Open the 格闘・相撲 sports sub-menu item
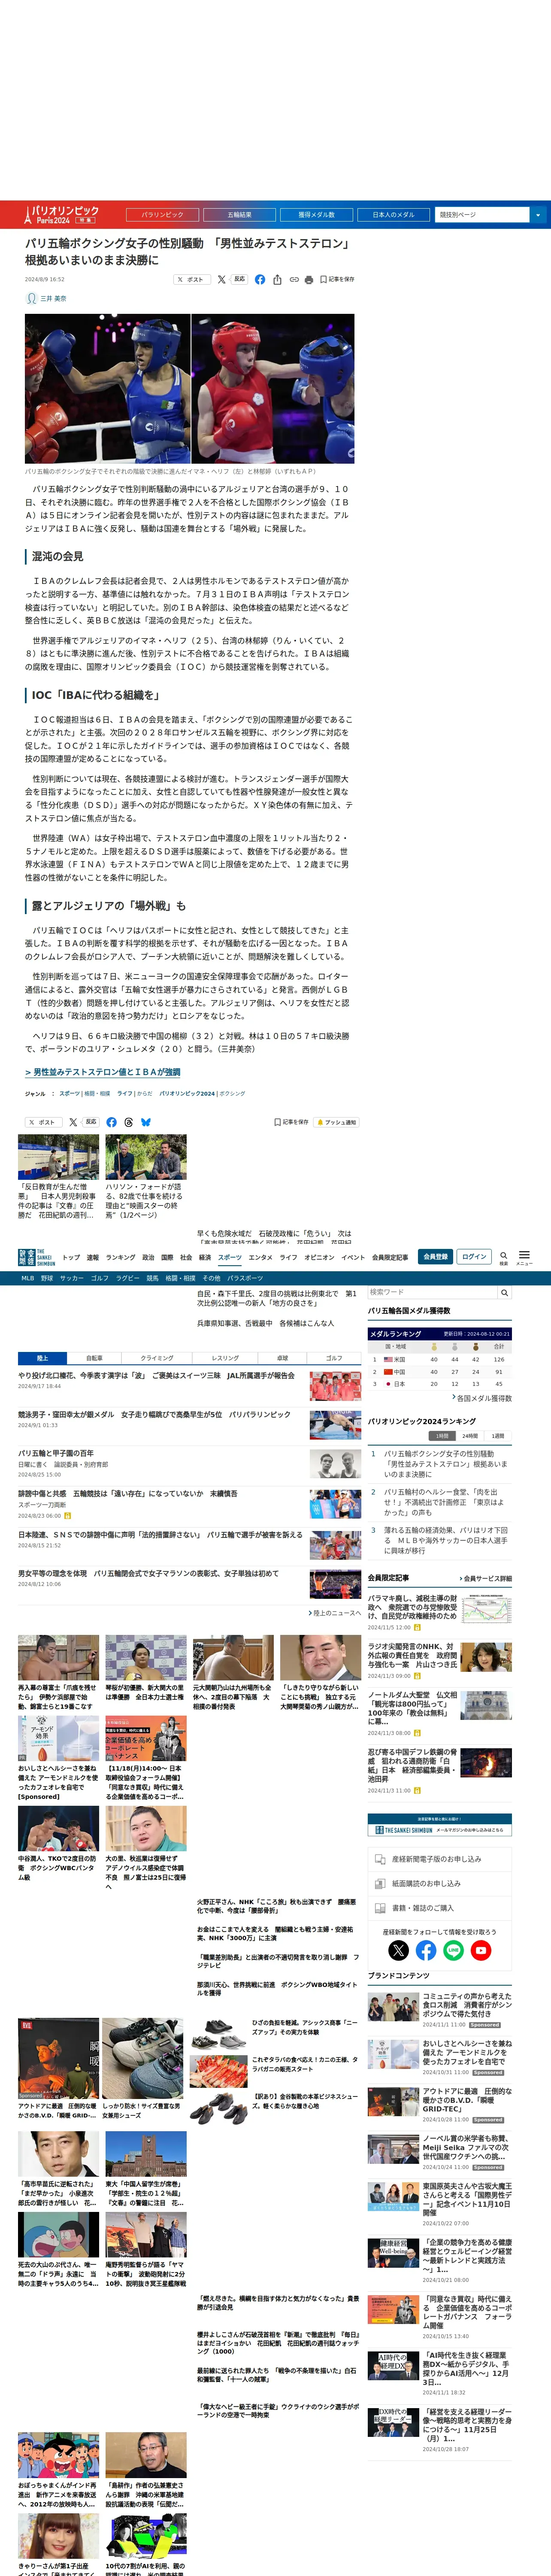551x2576 pixels. point(181,1278)
